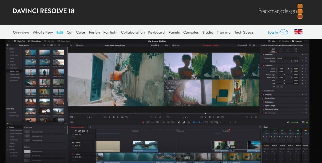Image resolution: width=322 pixels, height=163 pixels.
Task: Click the timeline viewer scrub bar playhead
Action: [205, 113]
